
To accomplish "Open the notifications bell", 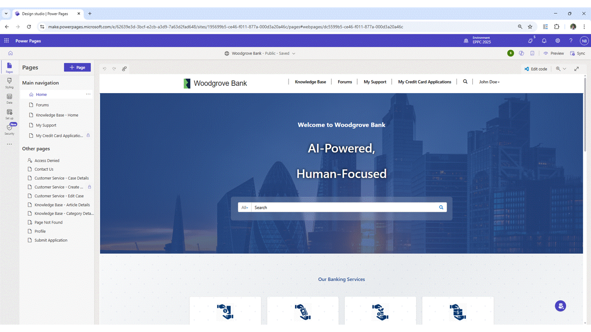I will point(544,41).
